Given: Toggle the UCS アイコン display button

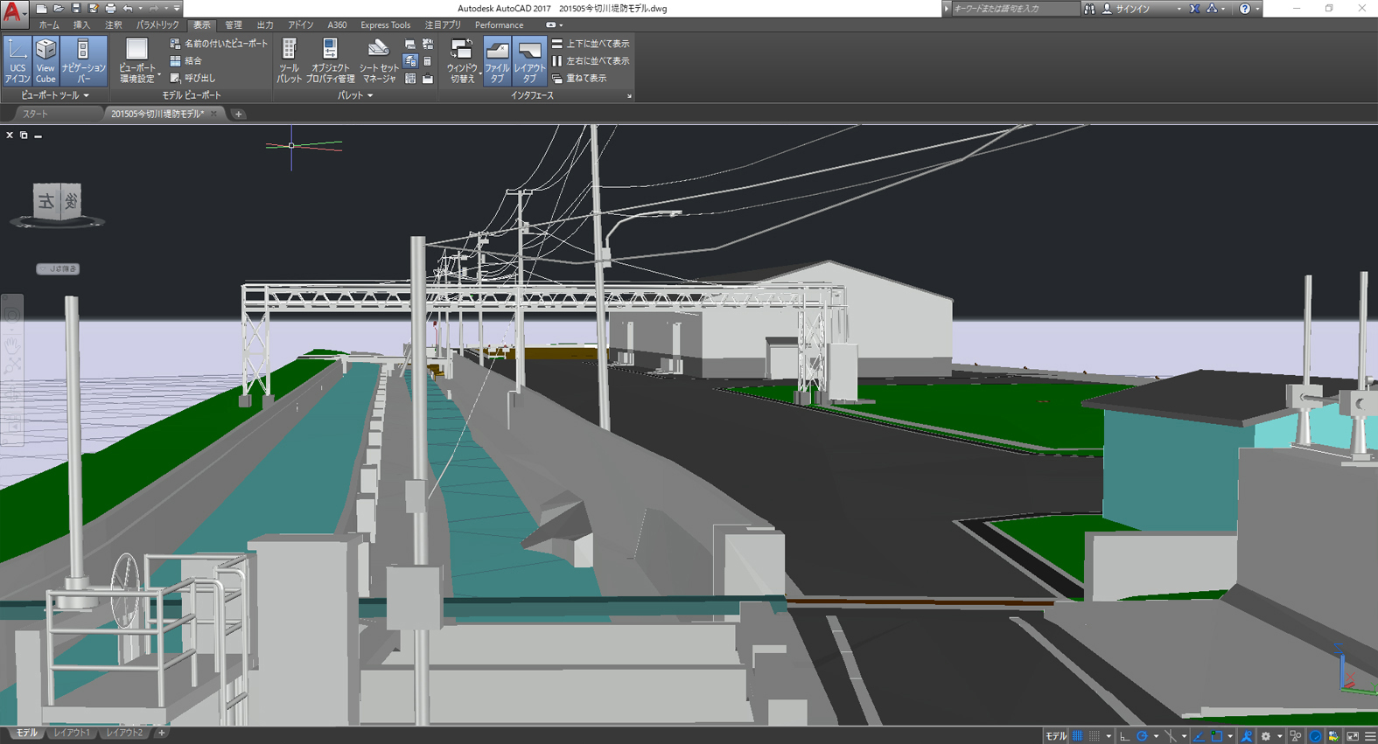Looking at the screenshot, I should 17,60.
